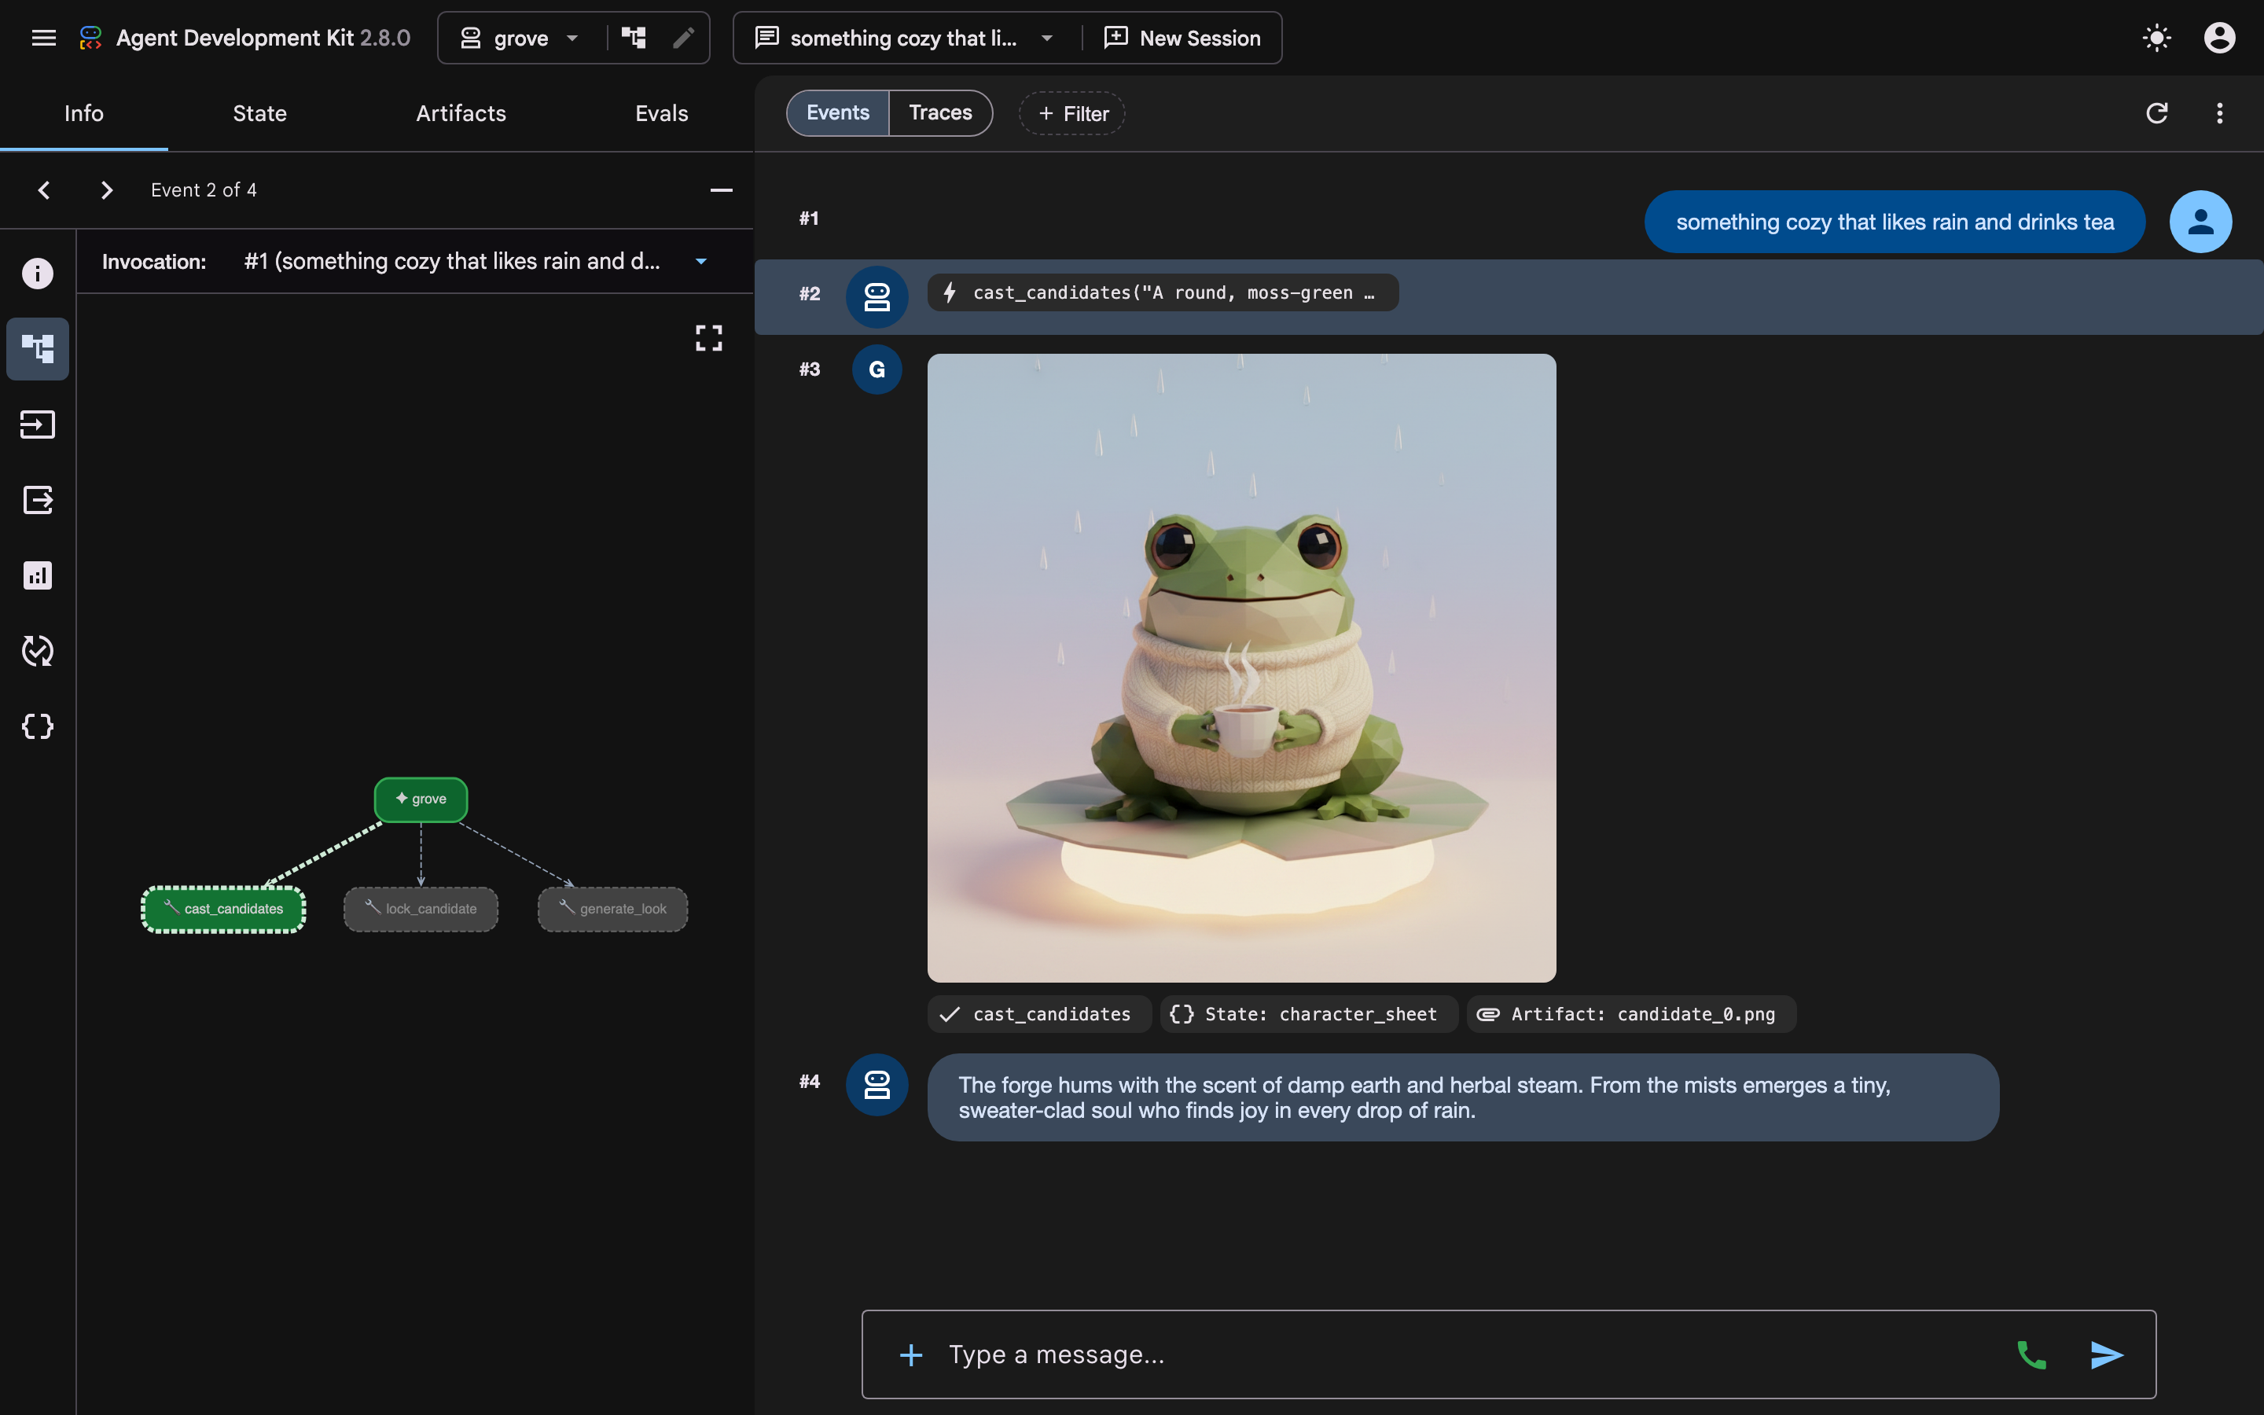This screenshot has height=1415, width=2264.
Task: Start a voice call with phone icon
Action: [2031, 1354]
